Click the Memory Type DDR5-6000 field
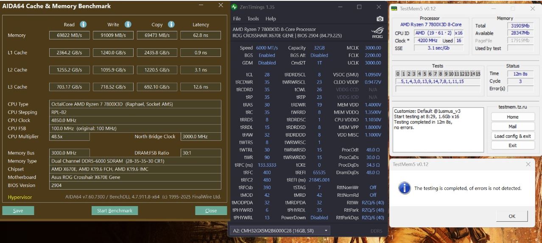 point(135,161)
